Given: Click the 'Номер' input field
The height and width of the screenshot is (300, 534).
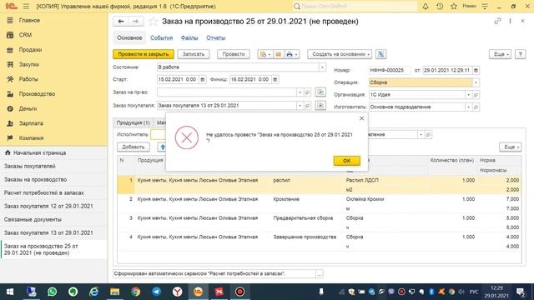Looking at the screenshot, I should point(390,70).
